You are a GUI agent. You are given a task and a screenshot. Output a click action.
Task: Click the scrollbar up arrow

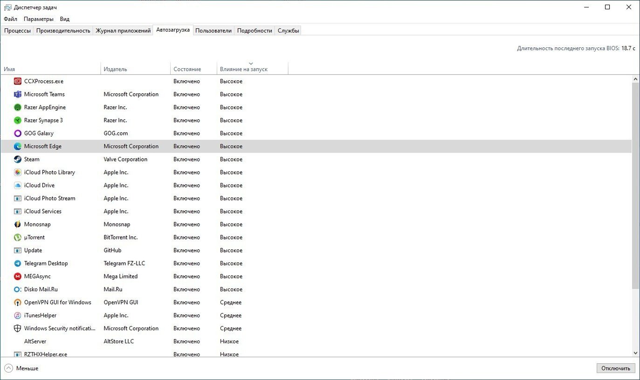click(x=635, y=80)
